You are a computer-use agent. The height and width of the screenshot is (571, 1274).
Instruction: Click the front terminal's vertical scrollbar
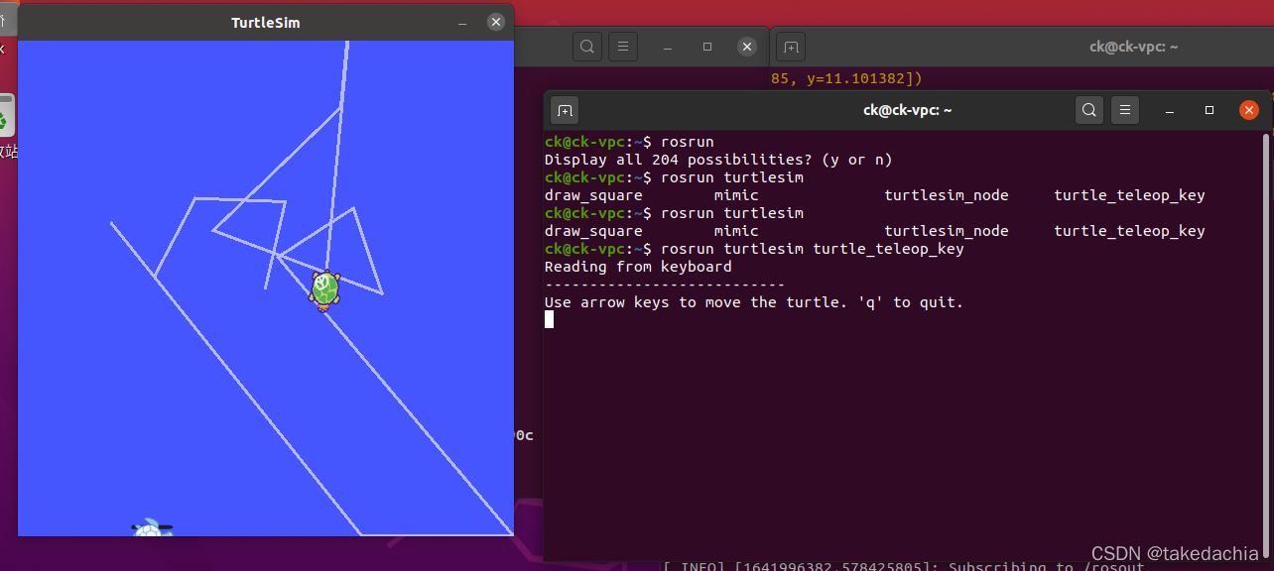[1266, 297]
